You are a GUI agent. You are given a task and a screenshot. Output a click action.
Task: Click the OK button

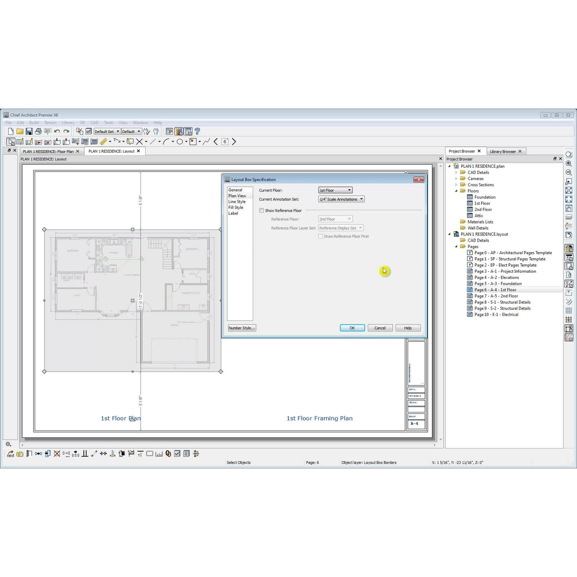coord(352,328)
